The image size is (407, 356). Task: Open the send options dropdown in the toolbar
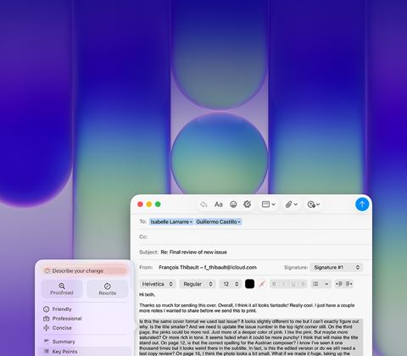tap(314, 204)
